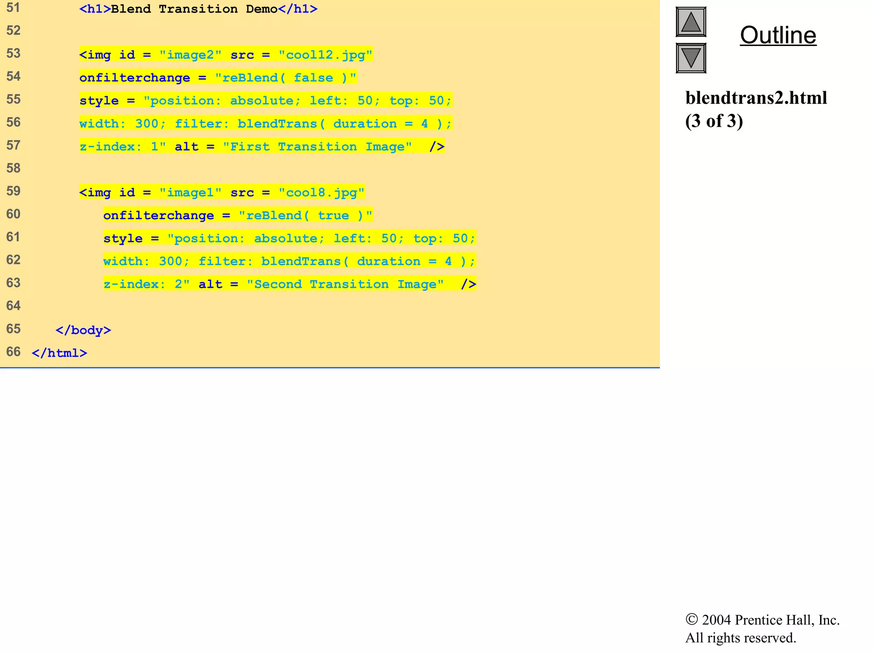Click the img id image1 code line
This screenshot has width=873, height=654.
pos(222,192)
